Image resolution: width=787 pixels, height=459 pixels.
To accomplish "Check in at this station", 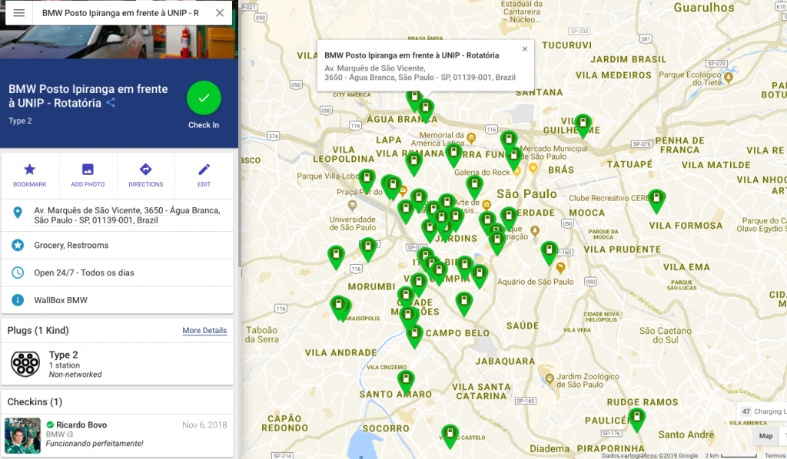I will 204,98.
